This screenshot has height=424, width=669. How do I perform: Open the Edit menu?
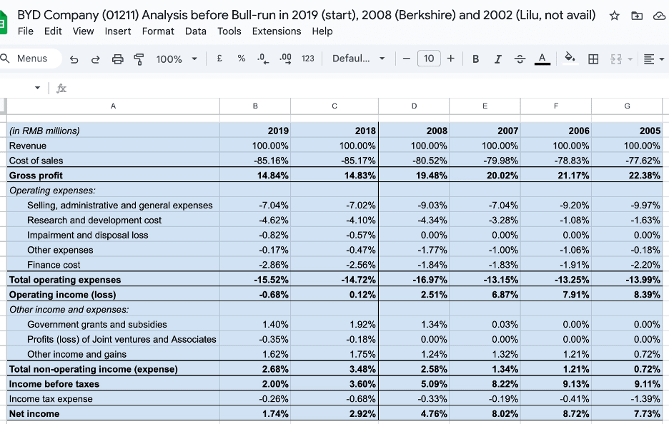pyautogui.click(x=53, y=31)
